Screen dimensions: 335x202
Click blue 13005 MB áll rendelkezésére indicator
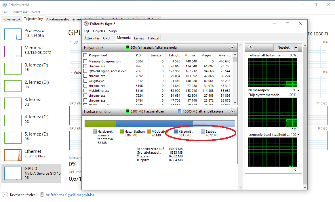click(x=180, y=111)
